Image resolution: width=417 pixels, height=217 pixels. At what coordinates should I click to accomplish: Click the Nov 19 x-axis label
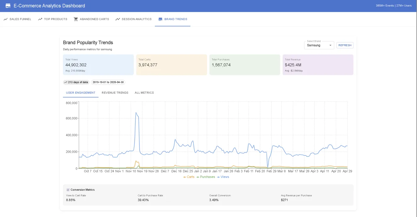pyautogui.click(x=142, y=171)
